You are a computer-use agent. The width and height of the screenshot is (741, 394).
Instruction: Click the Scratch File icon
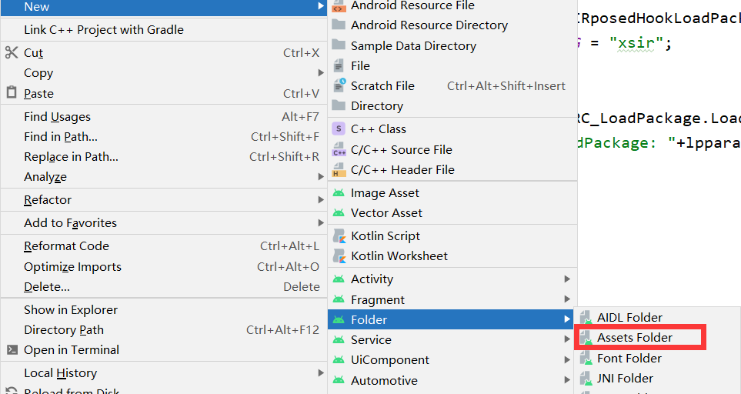tap(339, 85)
